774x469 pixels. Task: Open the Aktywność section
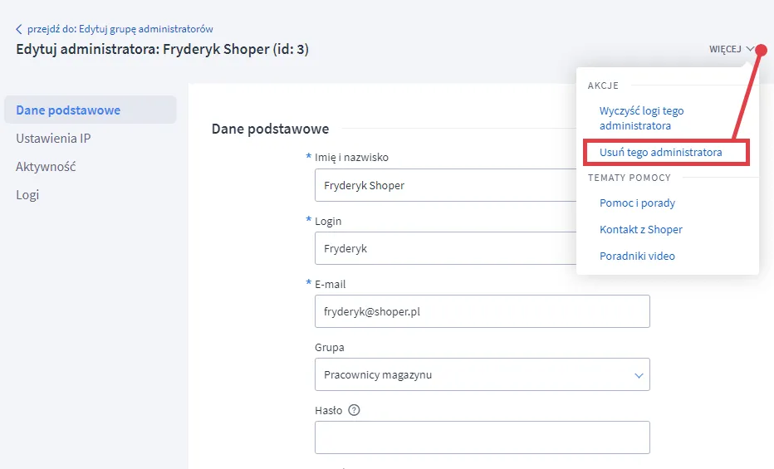(x=46, y=167)
